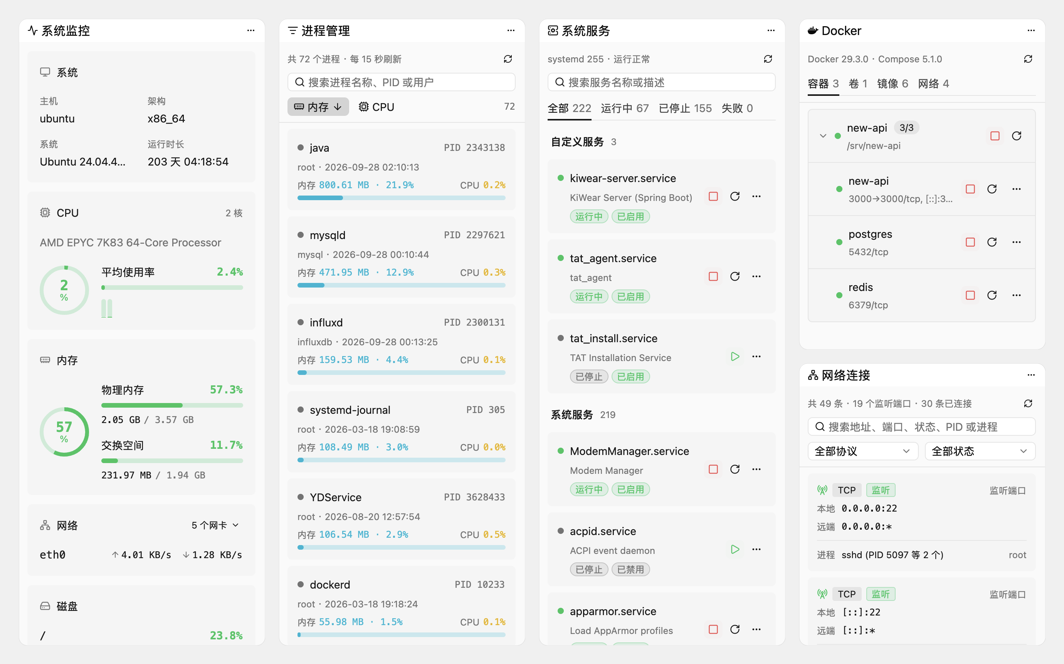This screenshot has height=664, width=1064.
Task: Stop the kiwear-server.service
Action: coord(713,196)
